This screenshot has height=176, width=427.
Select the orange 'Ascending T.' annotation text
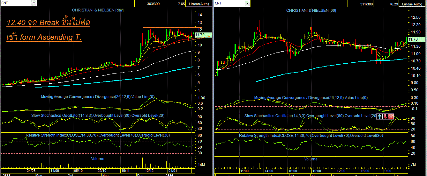point(44,37)
